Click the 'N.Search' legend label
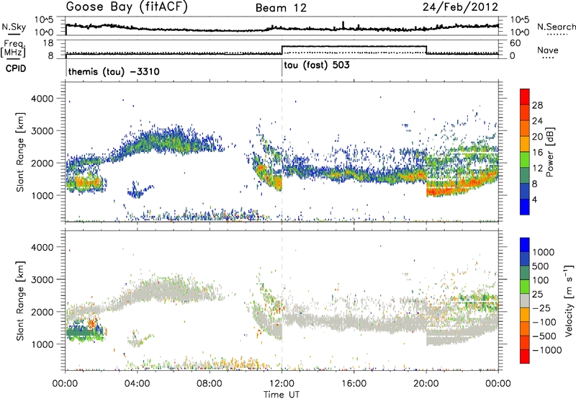This screenshot has width=576, height=399. [557, 27]
